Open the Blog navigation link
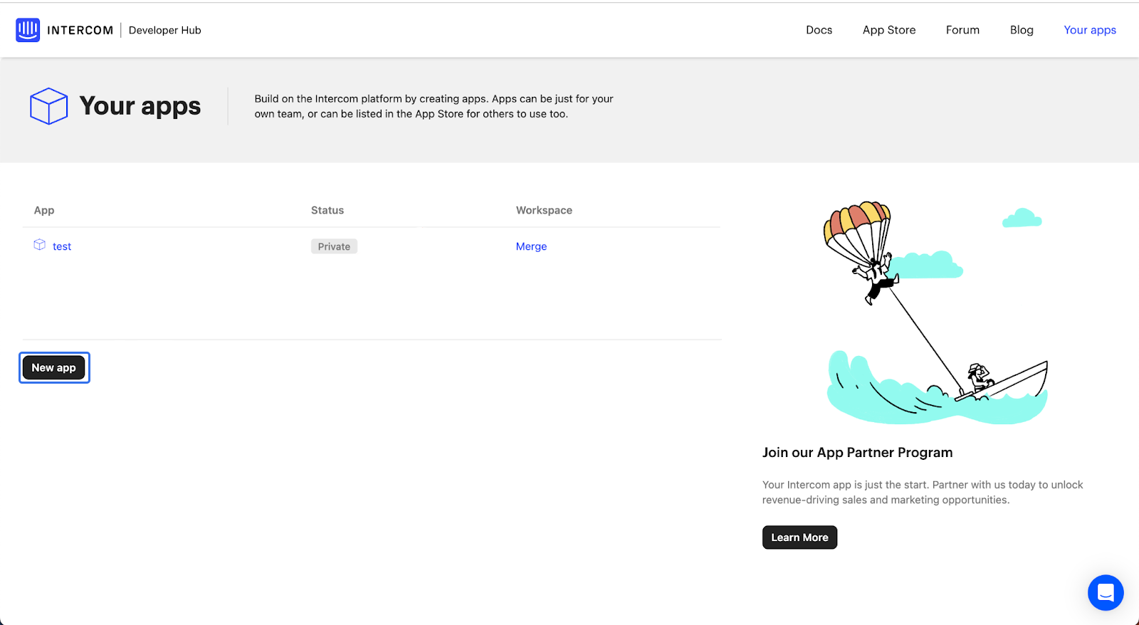Viewport: 1139px width, 625px height. tap(1022, 30)
